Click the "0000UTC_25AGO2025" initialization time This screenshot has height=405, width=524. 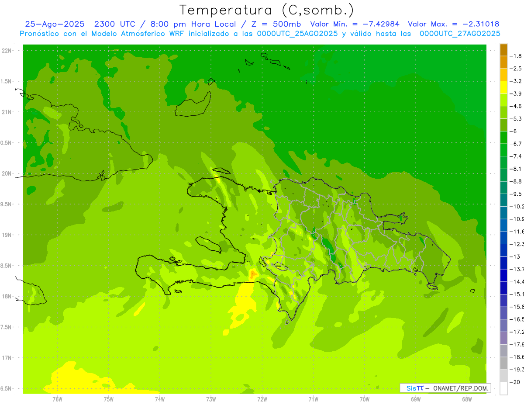click(x=297, y=34)
